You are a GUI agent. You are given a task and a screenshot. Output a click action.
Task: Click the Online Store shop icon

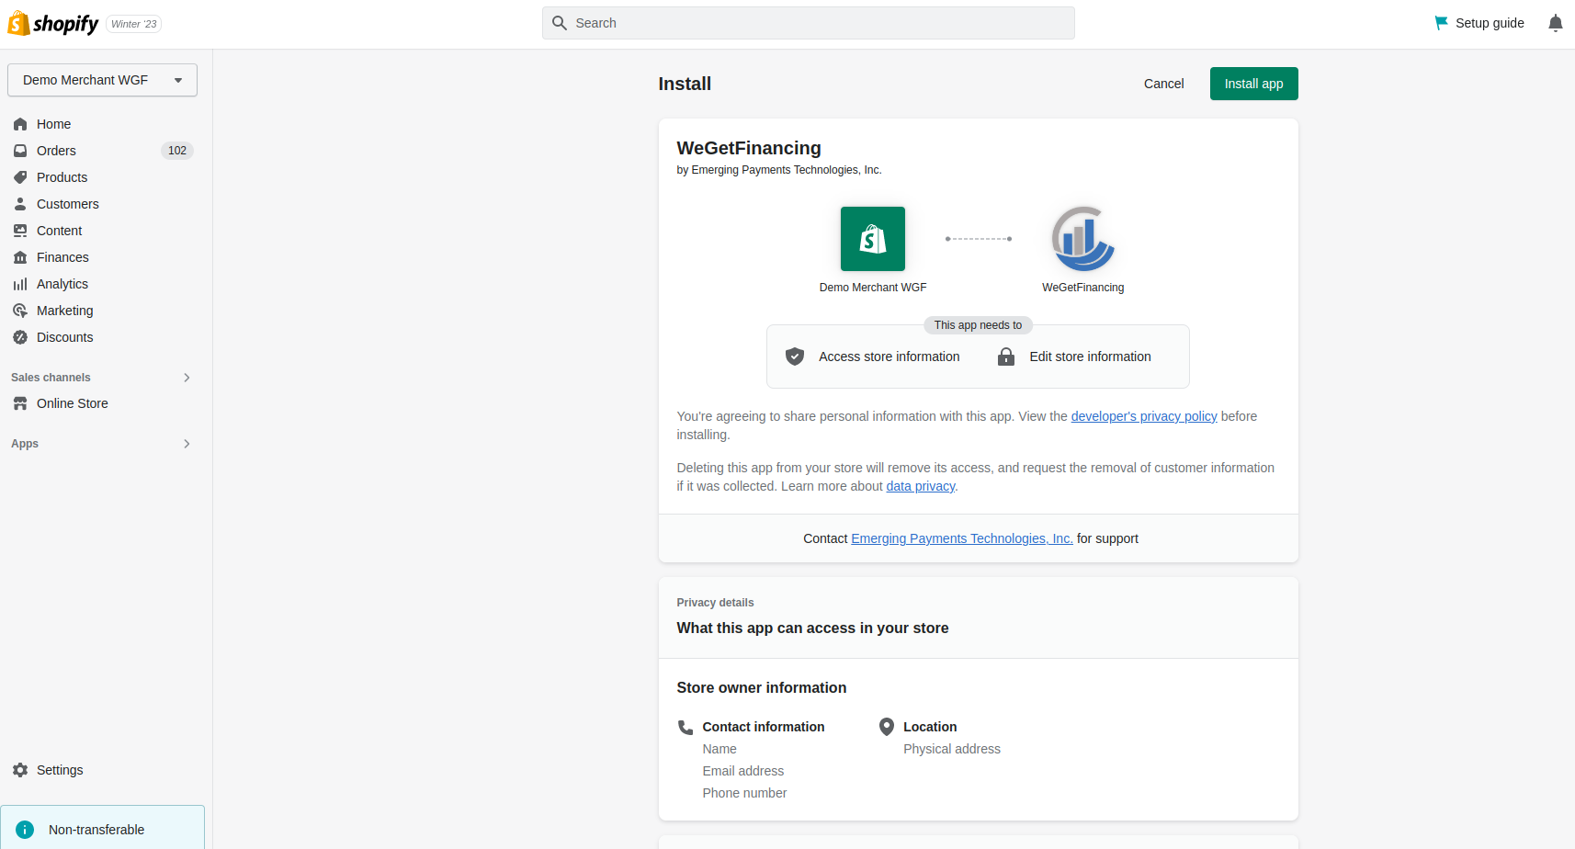point(20,403)
